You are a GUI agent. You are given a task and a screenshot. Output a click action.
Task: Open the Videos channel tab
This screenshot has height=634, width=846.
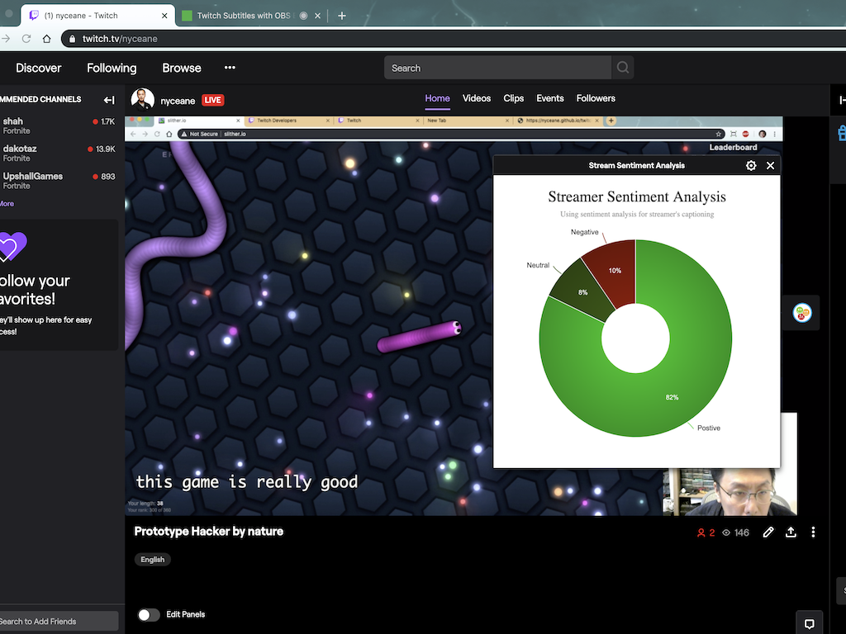tap(477, 99)
